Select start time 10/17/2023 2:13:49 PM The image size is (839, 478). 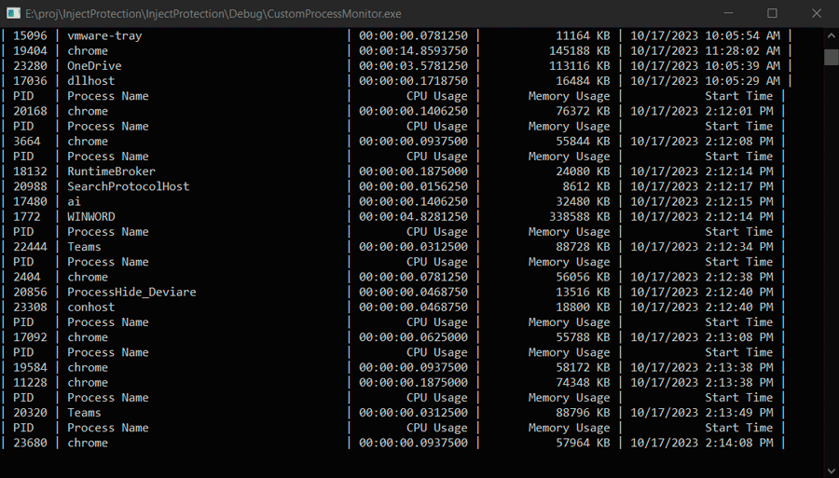point(701,413)
